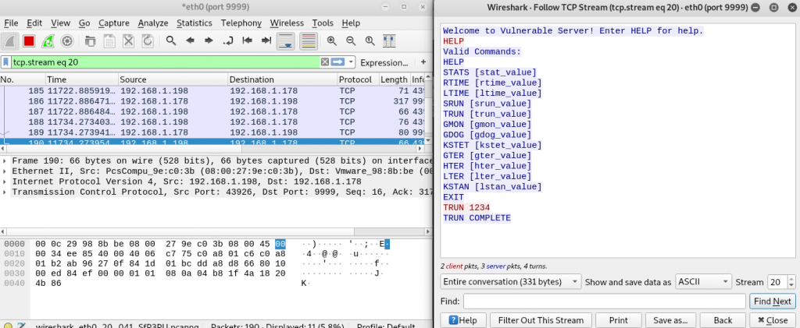Restart the current capture with green fin icon
800x328 pixels.
tap(48, 41)
